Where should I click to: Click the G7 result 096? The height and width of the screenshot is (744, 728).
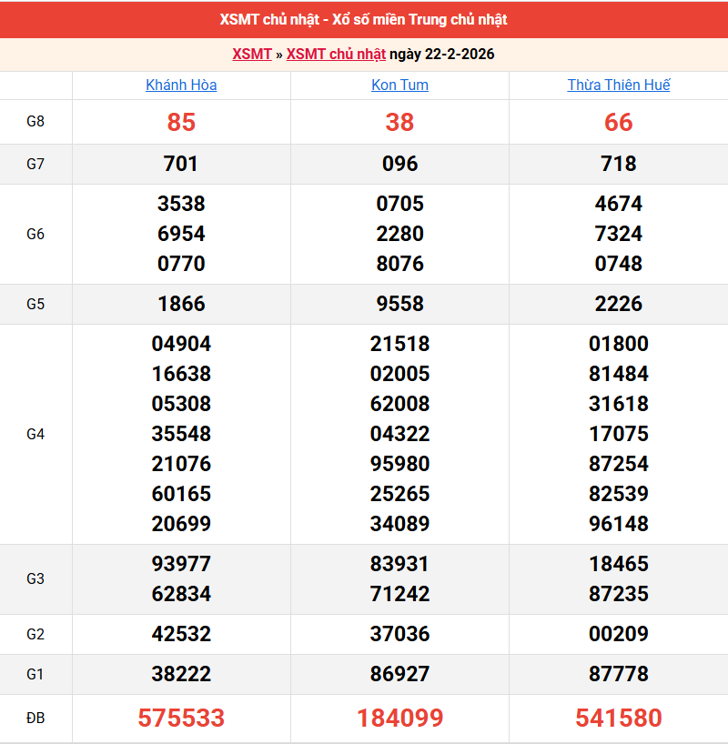pos(399,164)
